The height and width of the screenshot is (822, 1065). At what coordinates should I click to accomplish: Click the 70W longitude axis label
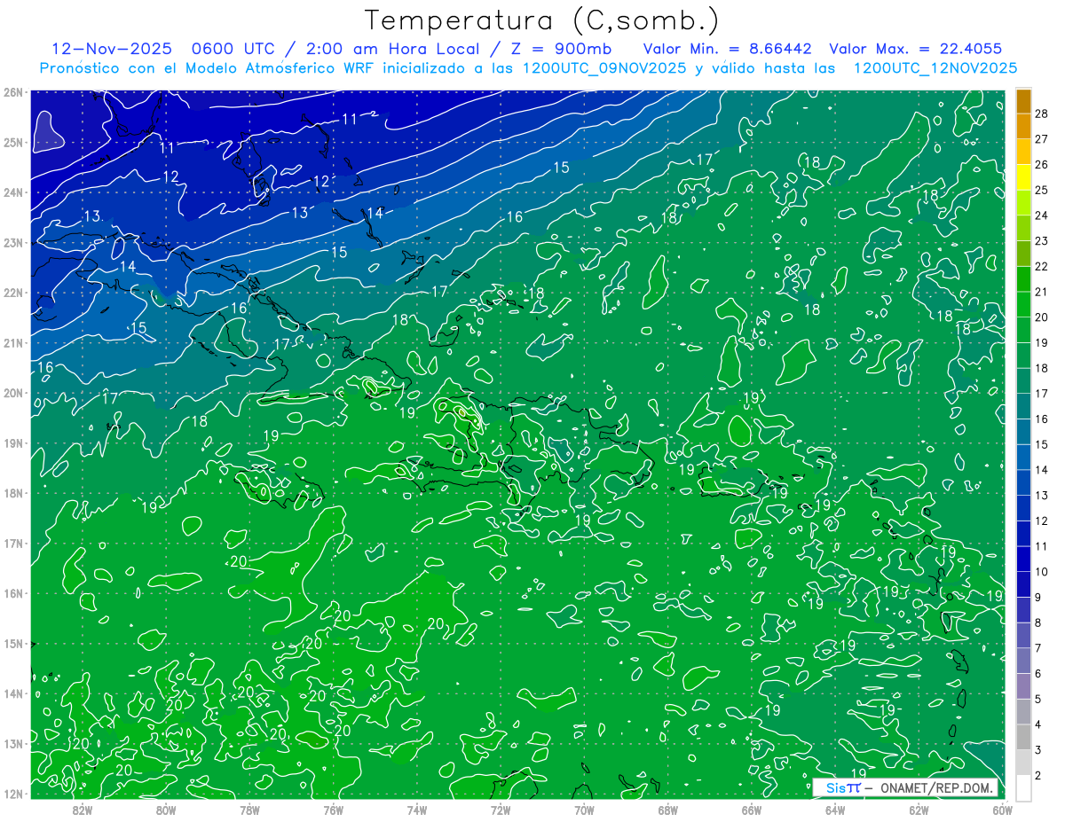[x=584, y=810]
